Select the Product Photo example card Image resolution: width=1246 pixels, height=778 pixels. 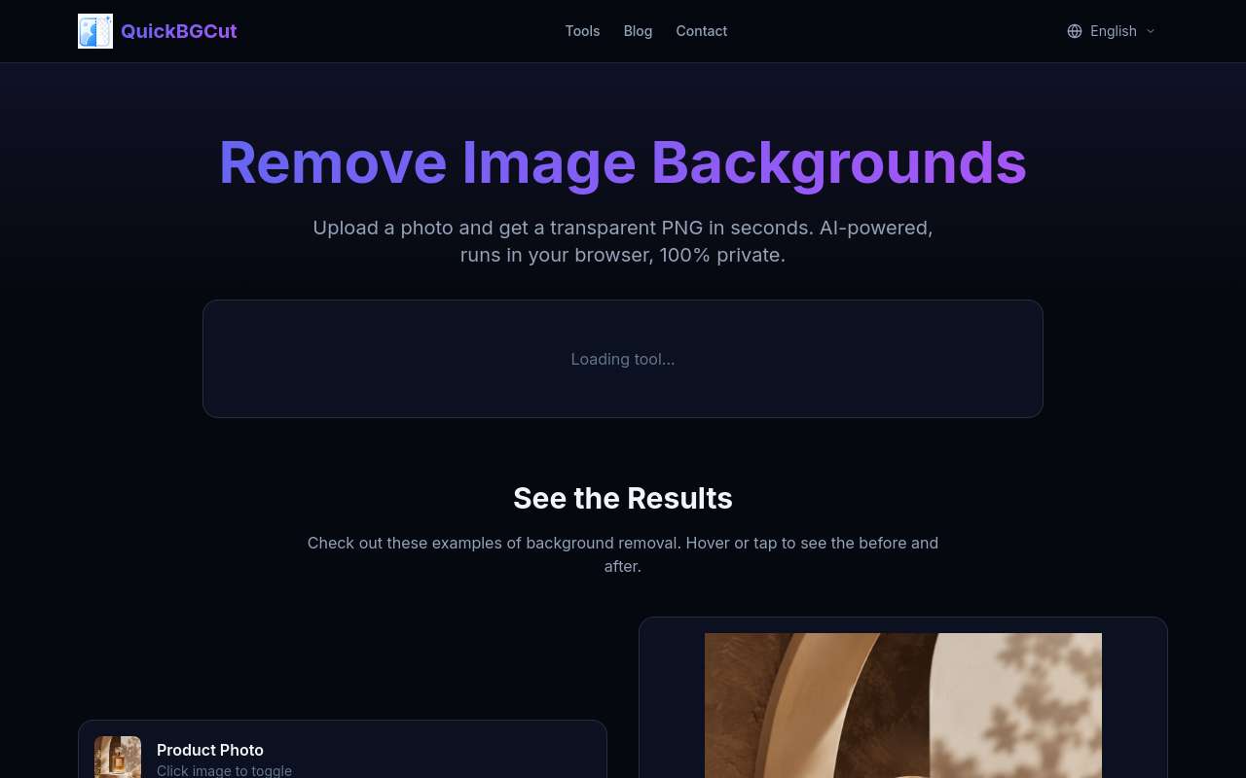click(343, 749)
